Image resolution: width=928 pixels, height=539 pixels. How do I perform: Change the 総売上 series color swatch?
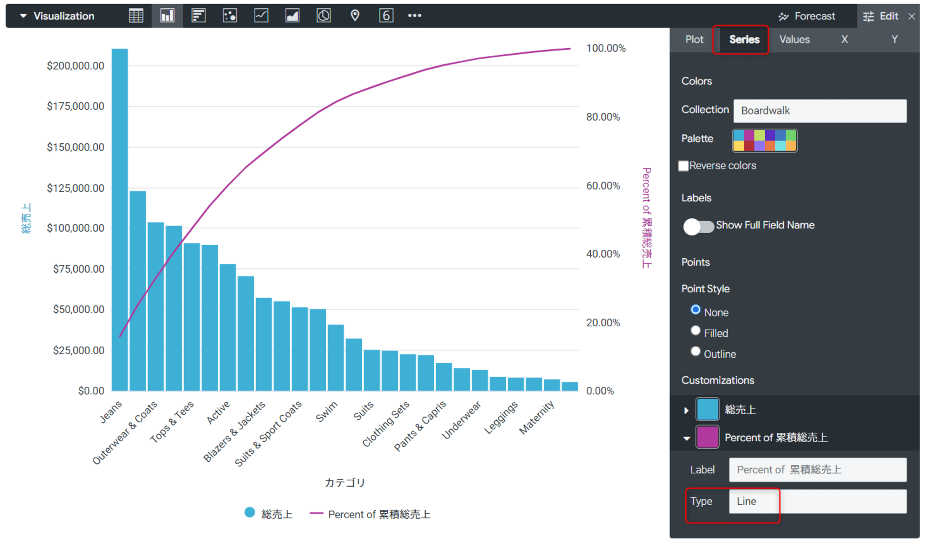[707, 409]
